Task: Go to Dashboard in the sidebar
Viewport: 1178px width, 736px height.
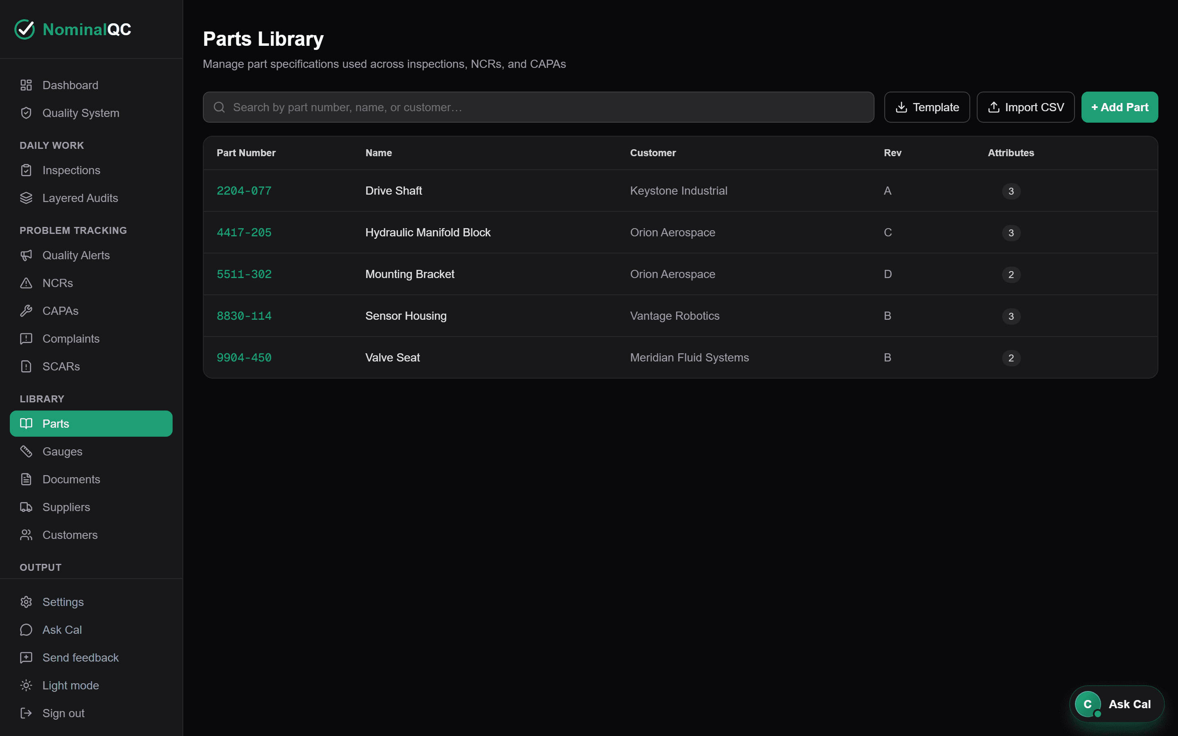Action: tap(91, 85)
